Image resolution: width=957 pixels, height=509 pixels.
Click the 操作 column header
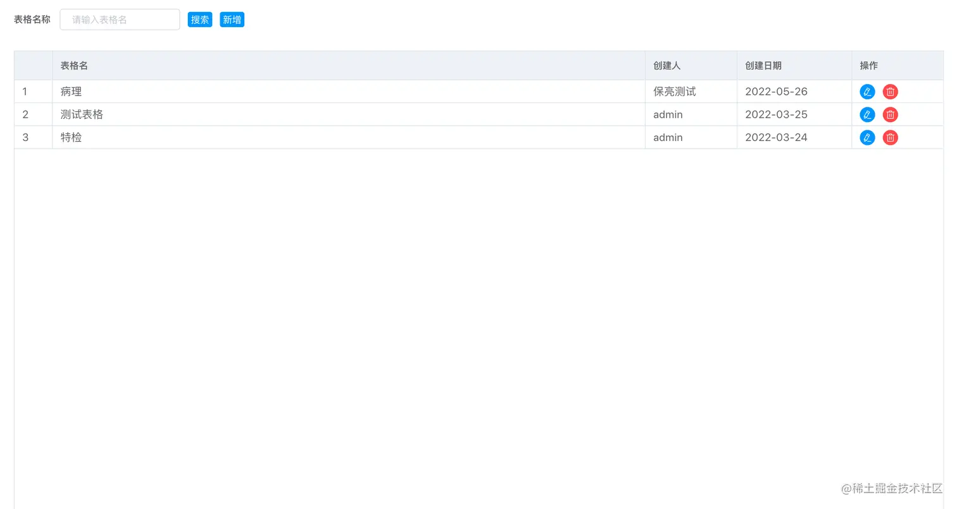tap(898, 66)
